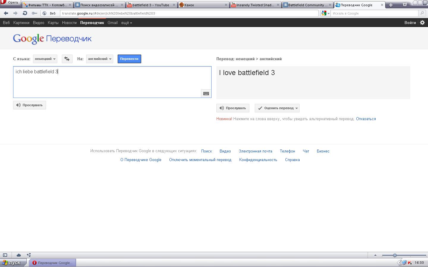Click the Google logo
Viewport: 428px width, 267px height.
pyautogui.click(x=29, y=39)
